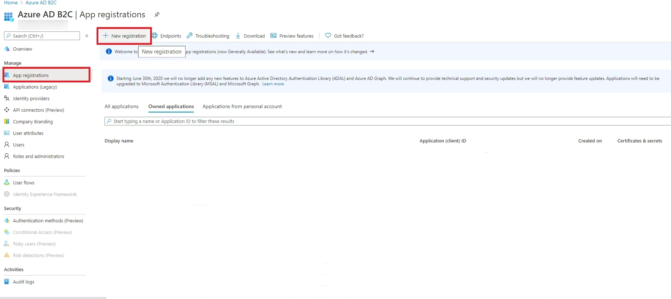The width and height of the screenshot is (671, 299).
Task: Open Preview features
Action: tap(292, 36)
